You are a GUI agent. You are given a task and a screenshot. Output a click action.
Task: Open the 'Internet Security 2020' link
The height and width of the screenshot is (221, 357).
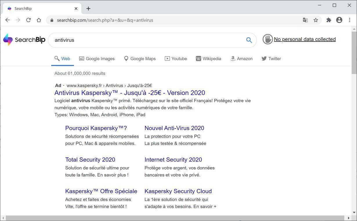(173, 160)
